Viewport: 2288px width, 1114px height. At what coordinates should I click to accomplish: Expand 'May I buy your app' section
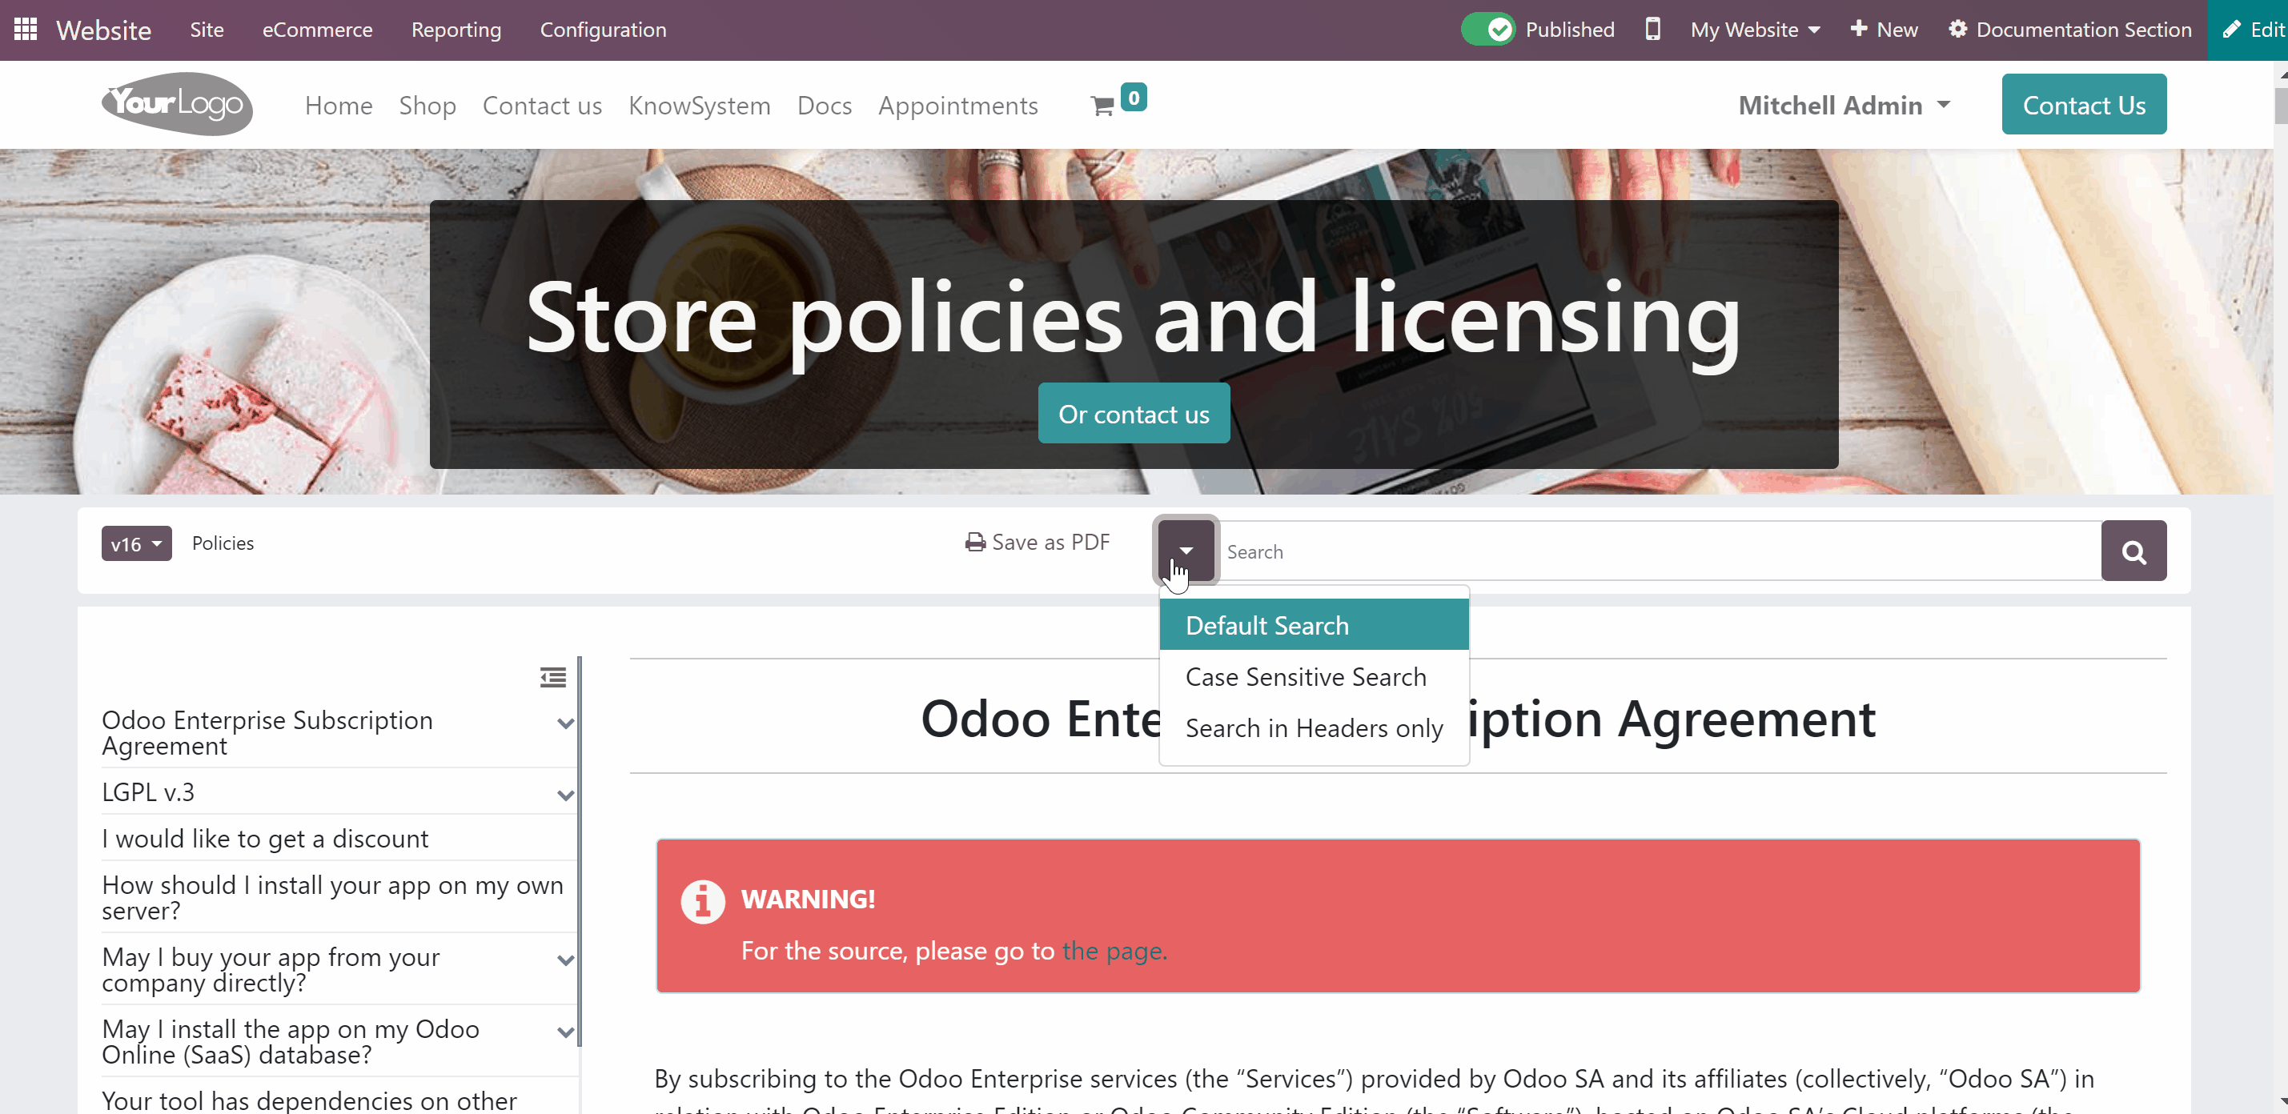[x=565, y=960]
